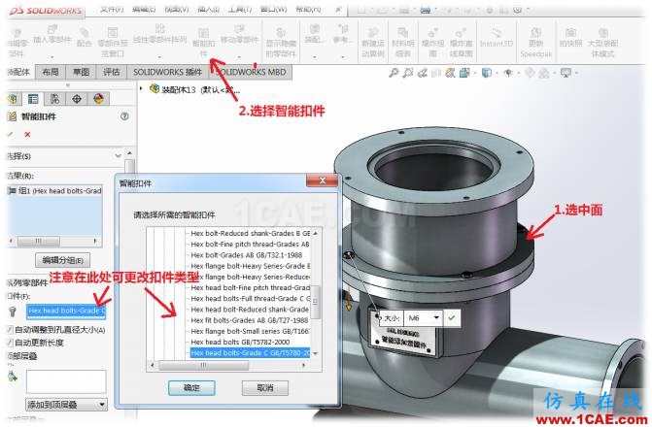Click vertical scrollbar of fastener list dialog
The height and width of the screenshot is (427, 652).
click(x=316, y=293)
